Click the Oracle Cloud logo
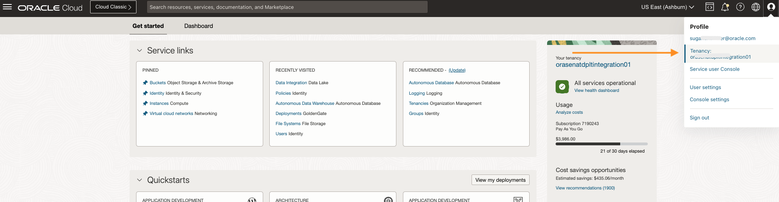Viewport: 779px width, 202px height. [50, 8]
